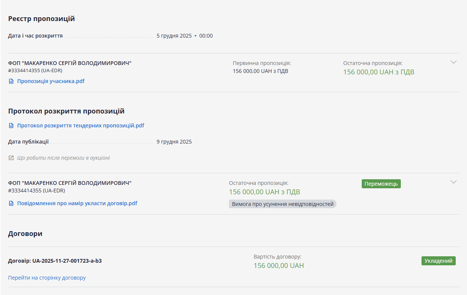Open Протокол розкриття тендерних пропозицій.pdf link
Image resolution: width=467 pixels, height=295 pixels.
click(x=80, y=126)
